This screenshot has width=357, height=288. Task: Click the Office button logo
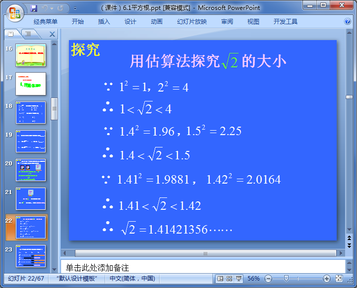tap(14, 13)
